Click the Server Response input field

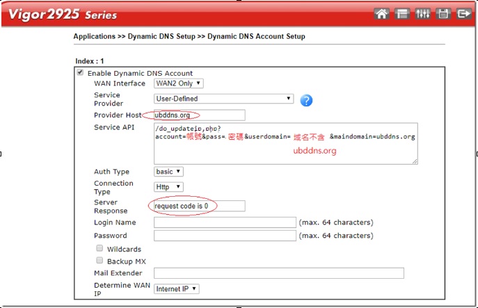[x=200, y=206]
